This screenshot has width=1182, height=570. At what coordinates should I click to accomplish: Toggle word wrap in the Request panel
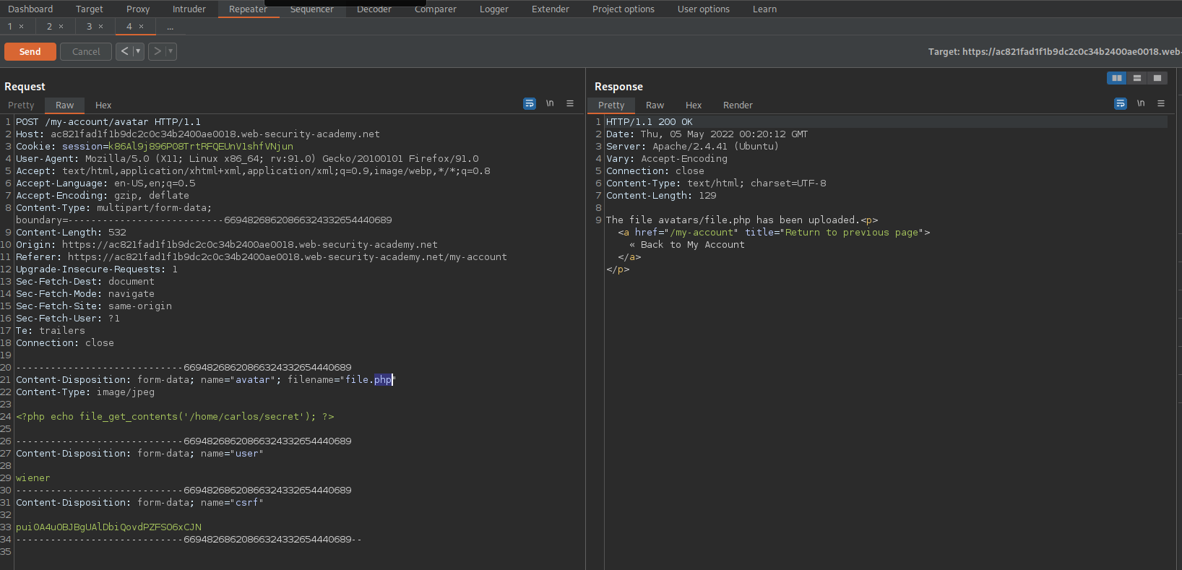click(x=530, y=104)
